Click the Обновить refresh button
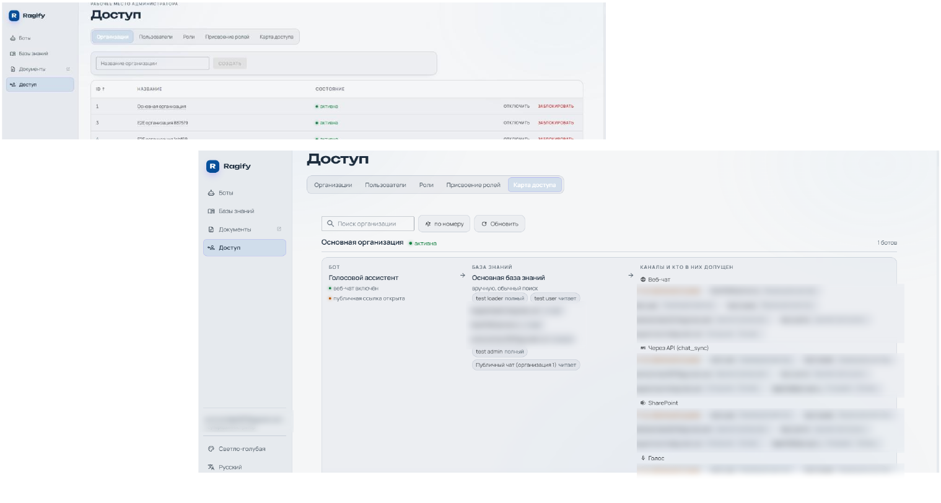941x503 pixels. tap(500, 224)
